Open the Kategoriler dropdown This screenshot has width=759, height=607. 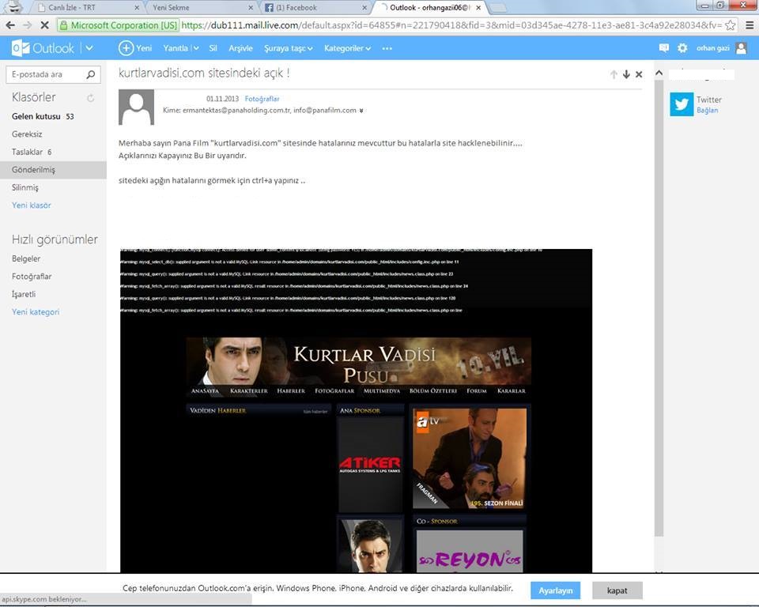pyautogui.click(x=347, y=48)
